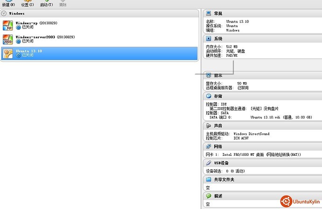This screenshot has width=322, height=209.
Task: Click the operating system value Ubuntu
Action: (232, 26)
